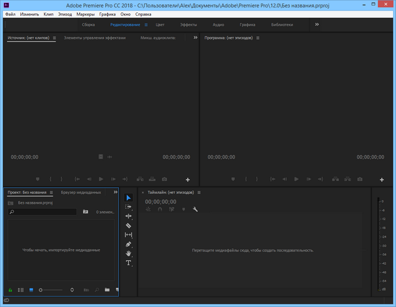Show hidden Source panel group tabs
The height and width of the screenshot is (307, 396).
(195, 38)
